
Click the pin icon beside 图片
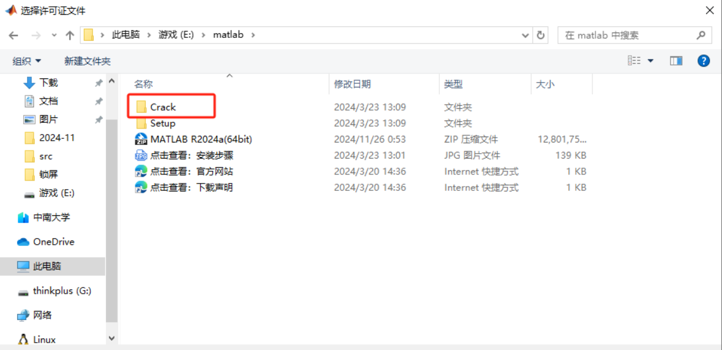(98, 120)
